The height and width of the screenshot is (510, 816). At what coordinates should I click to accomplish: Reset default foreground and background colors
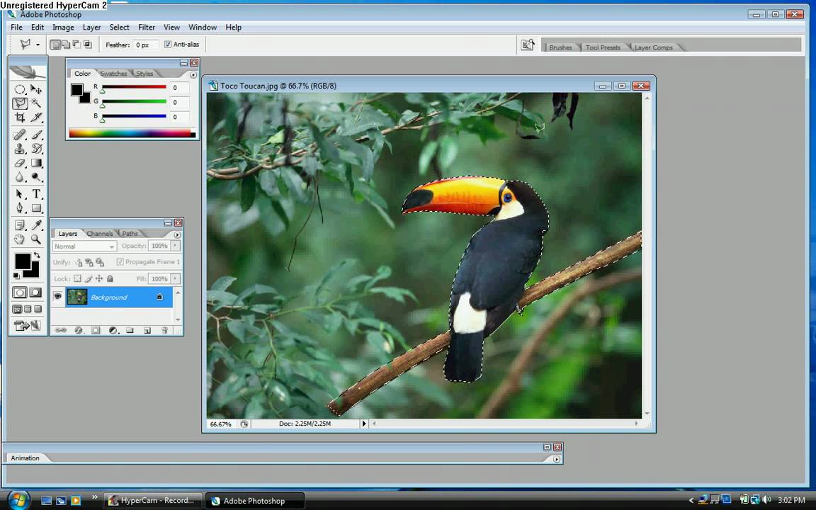[x=17, y=276]
